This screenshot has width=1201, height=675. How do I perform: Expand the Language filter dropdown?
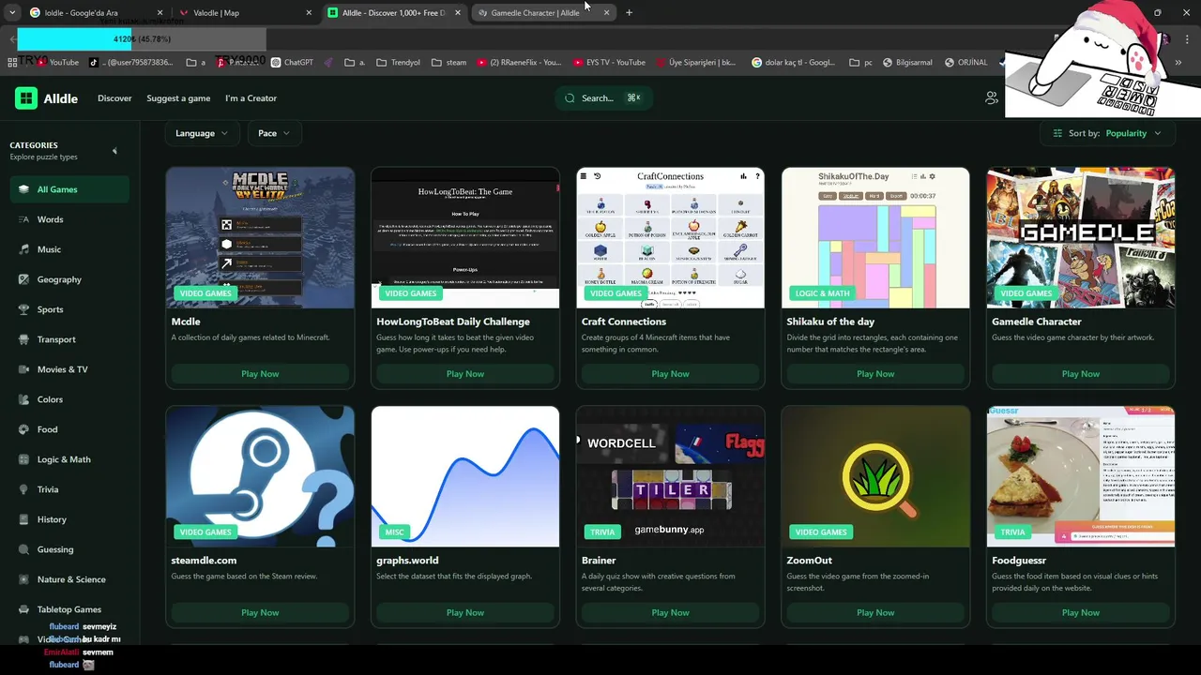coord(202,133)
